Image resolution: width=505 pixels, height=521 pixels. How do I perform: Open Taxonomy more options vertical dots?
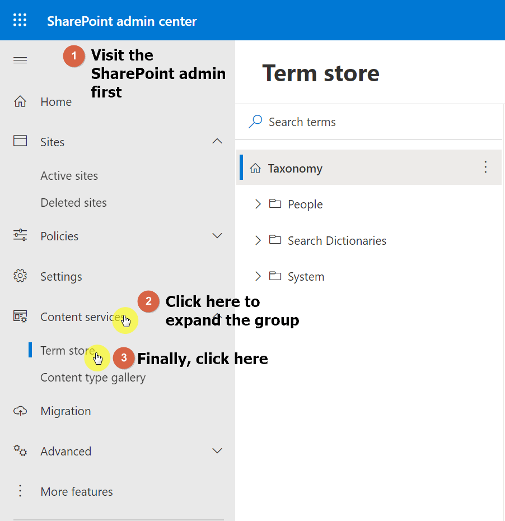tap(485, 167)
